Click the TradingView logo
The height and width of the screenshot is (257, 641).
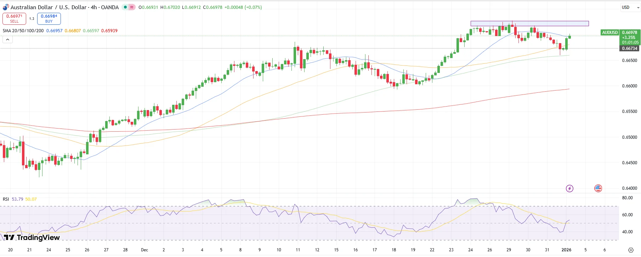(32, 237)
